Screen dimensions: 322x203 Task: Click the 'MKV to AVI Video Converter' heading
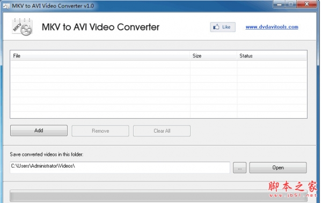click(101, 27)
